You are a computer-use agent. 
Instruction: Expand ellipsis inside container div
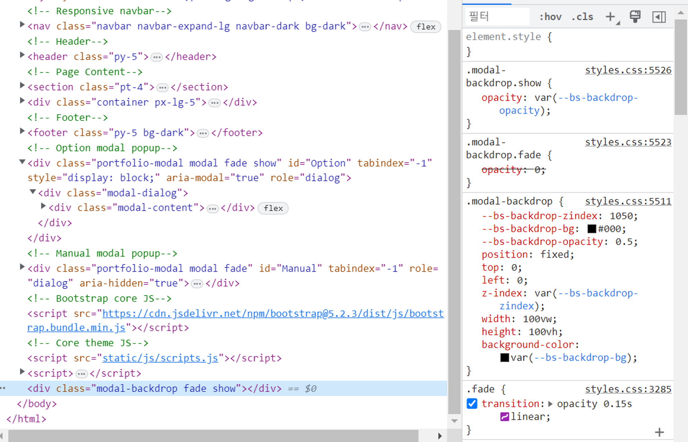coord(215,103)
